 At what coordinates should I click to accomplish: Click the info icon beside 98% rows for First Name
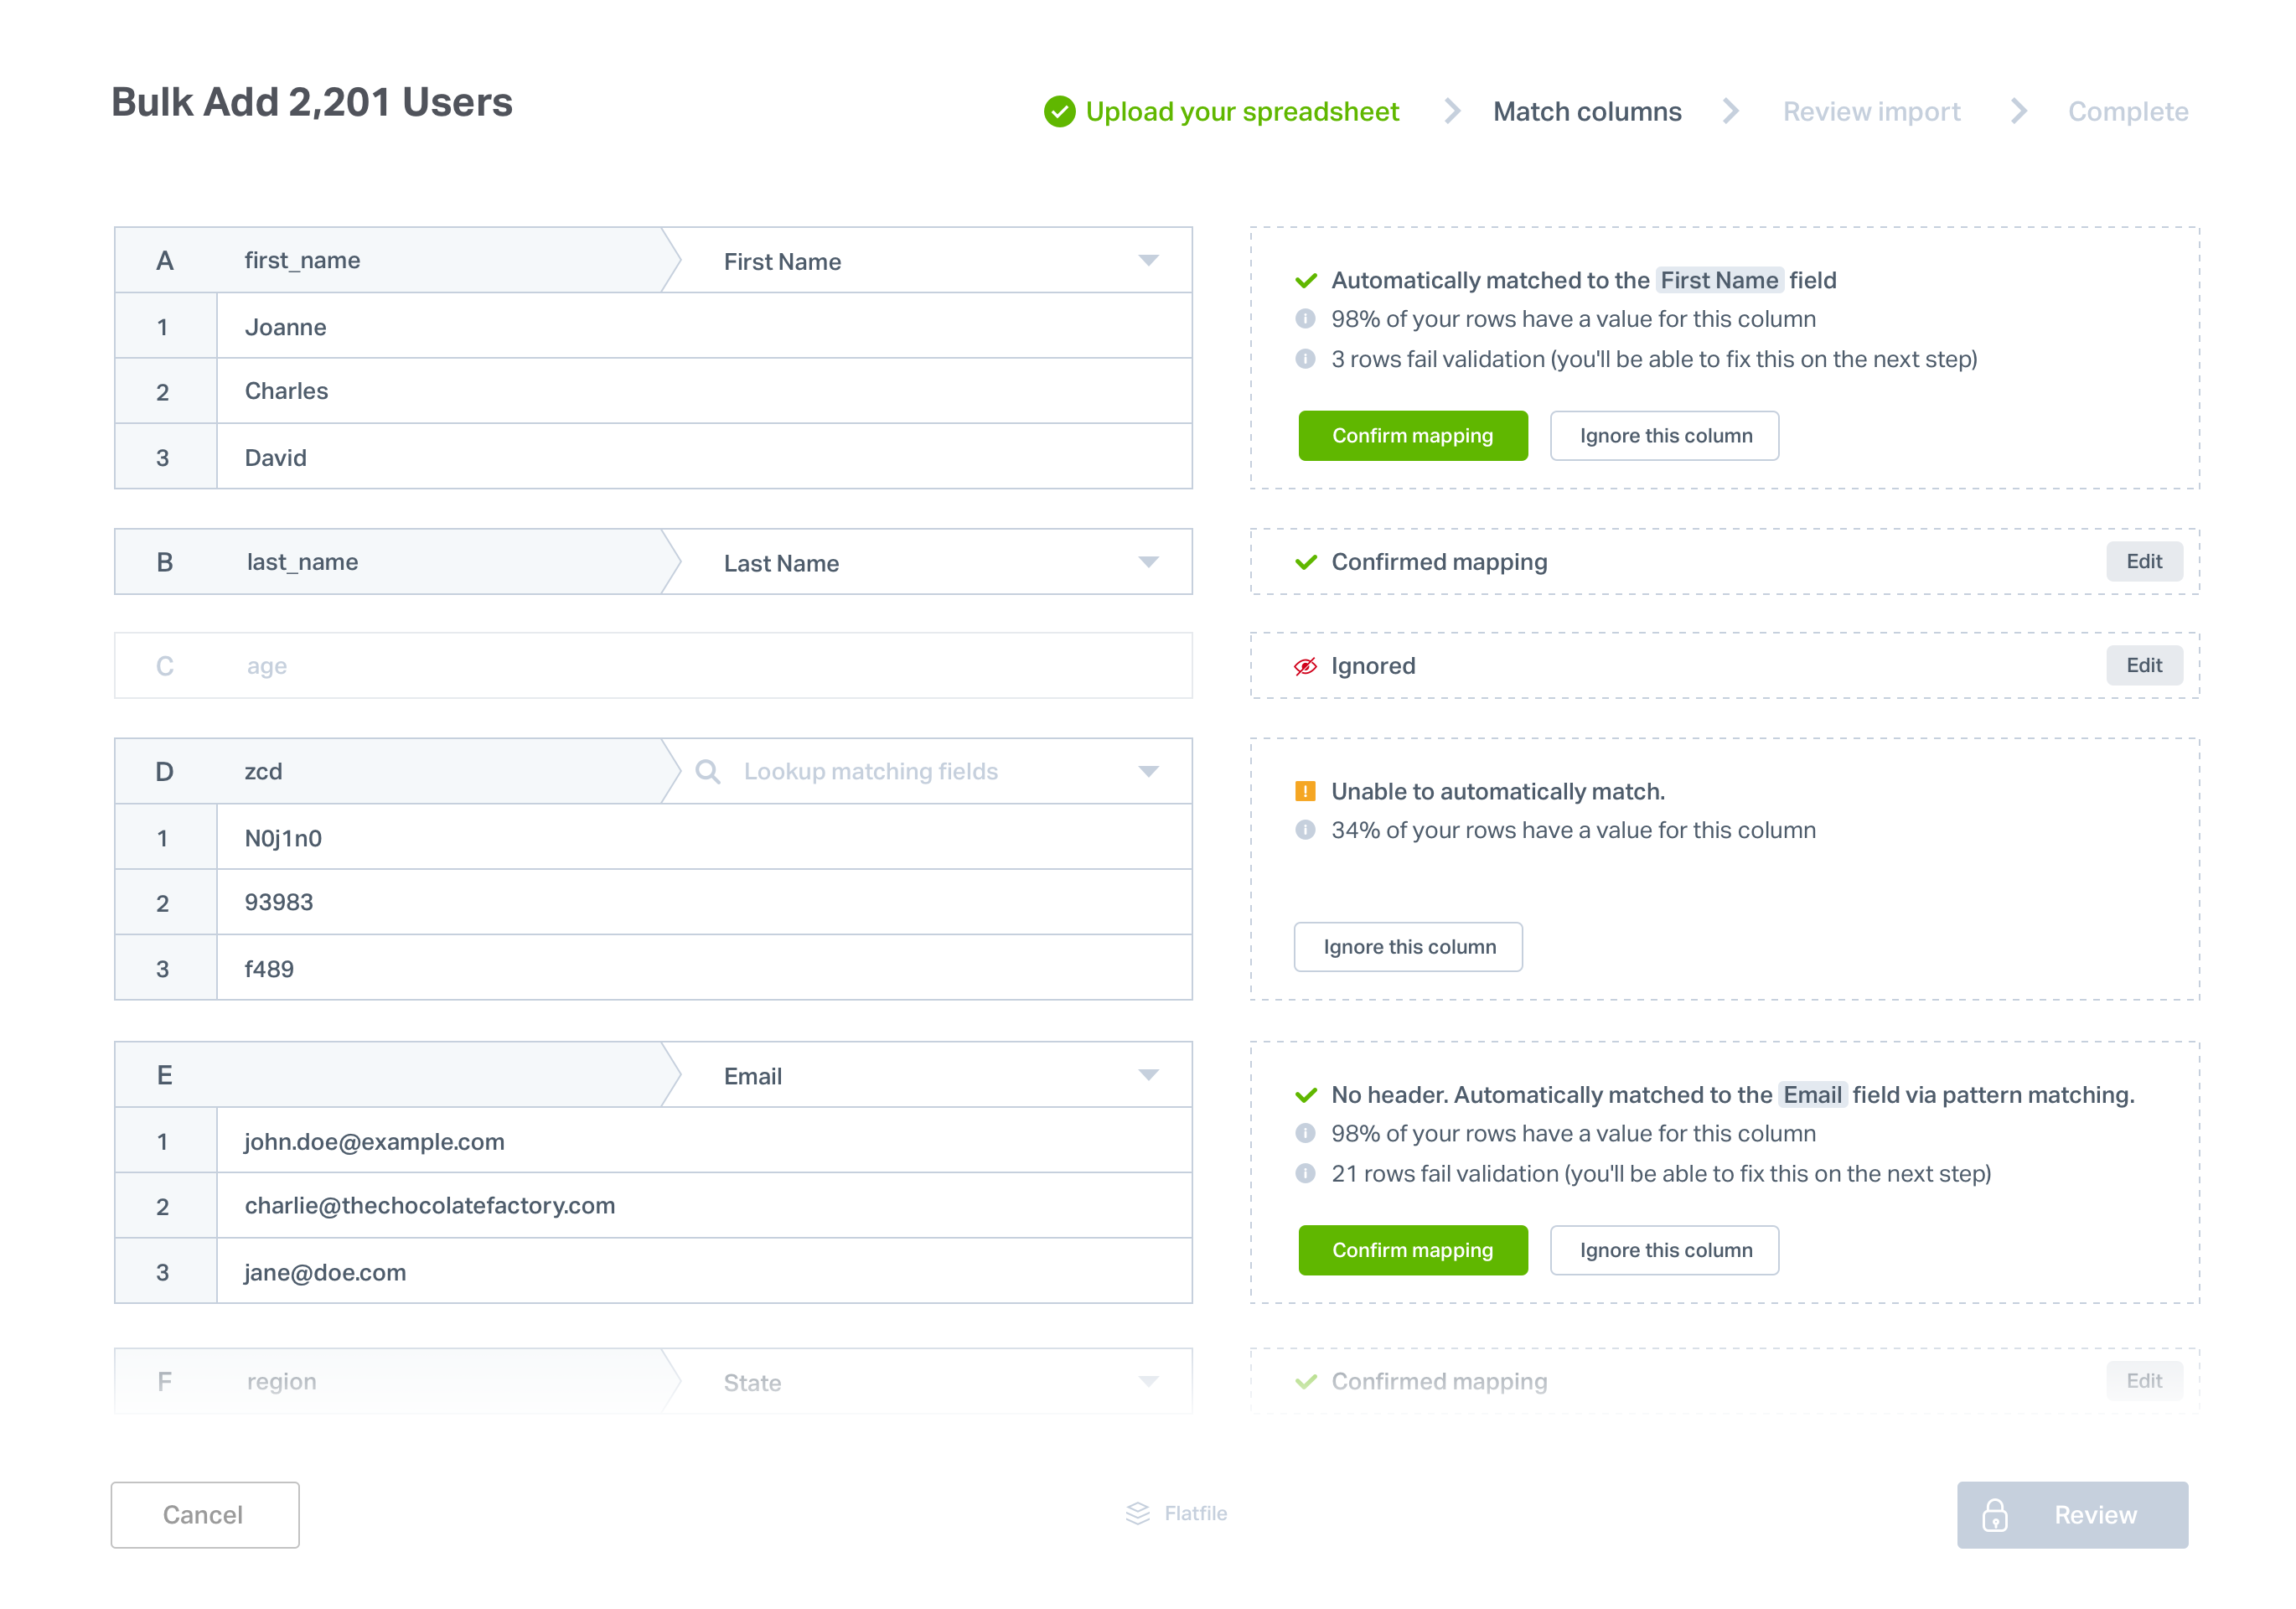(x=1305, y=319)
